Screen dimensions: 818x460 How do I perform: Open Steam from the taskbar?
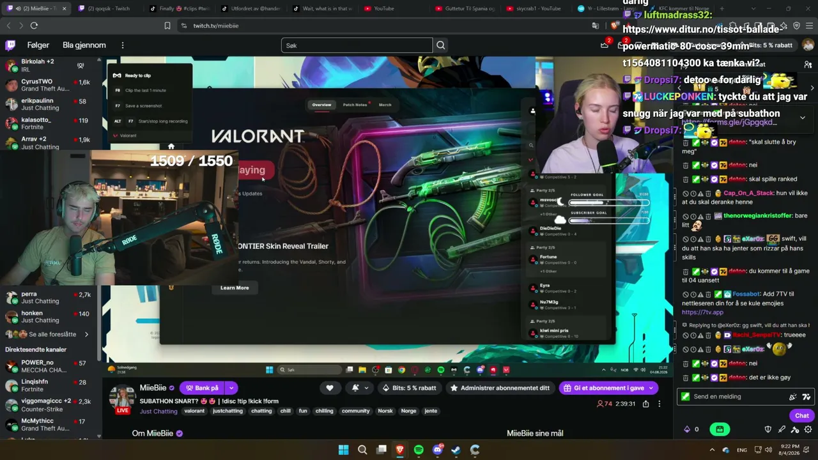pos(456,450)
